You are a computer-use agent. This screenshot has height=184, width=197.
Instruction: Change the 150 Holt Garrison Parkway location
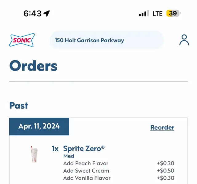pos(107,40)
